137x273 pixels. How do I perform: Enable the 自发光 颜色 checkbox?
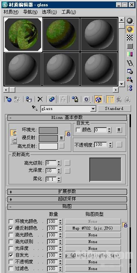[x=78, y=130]
